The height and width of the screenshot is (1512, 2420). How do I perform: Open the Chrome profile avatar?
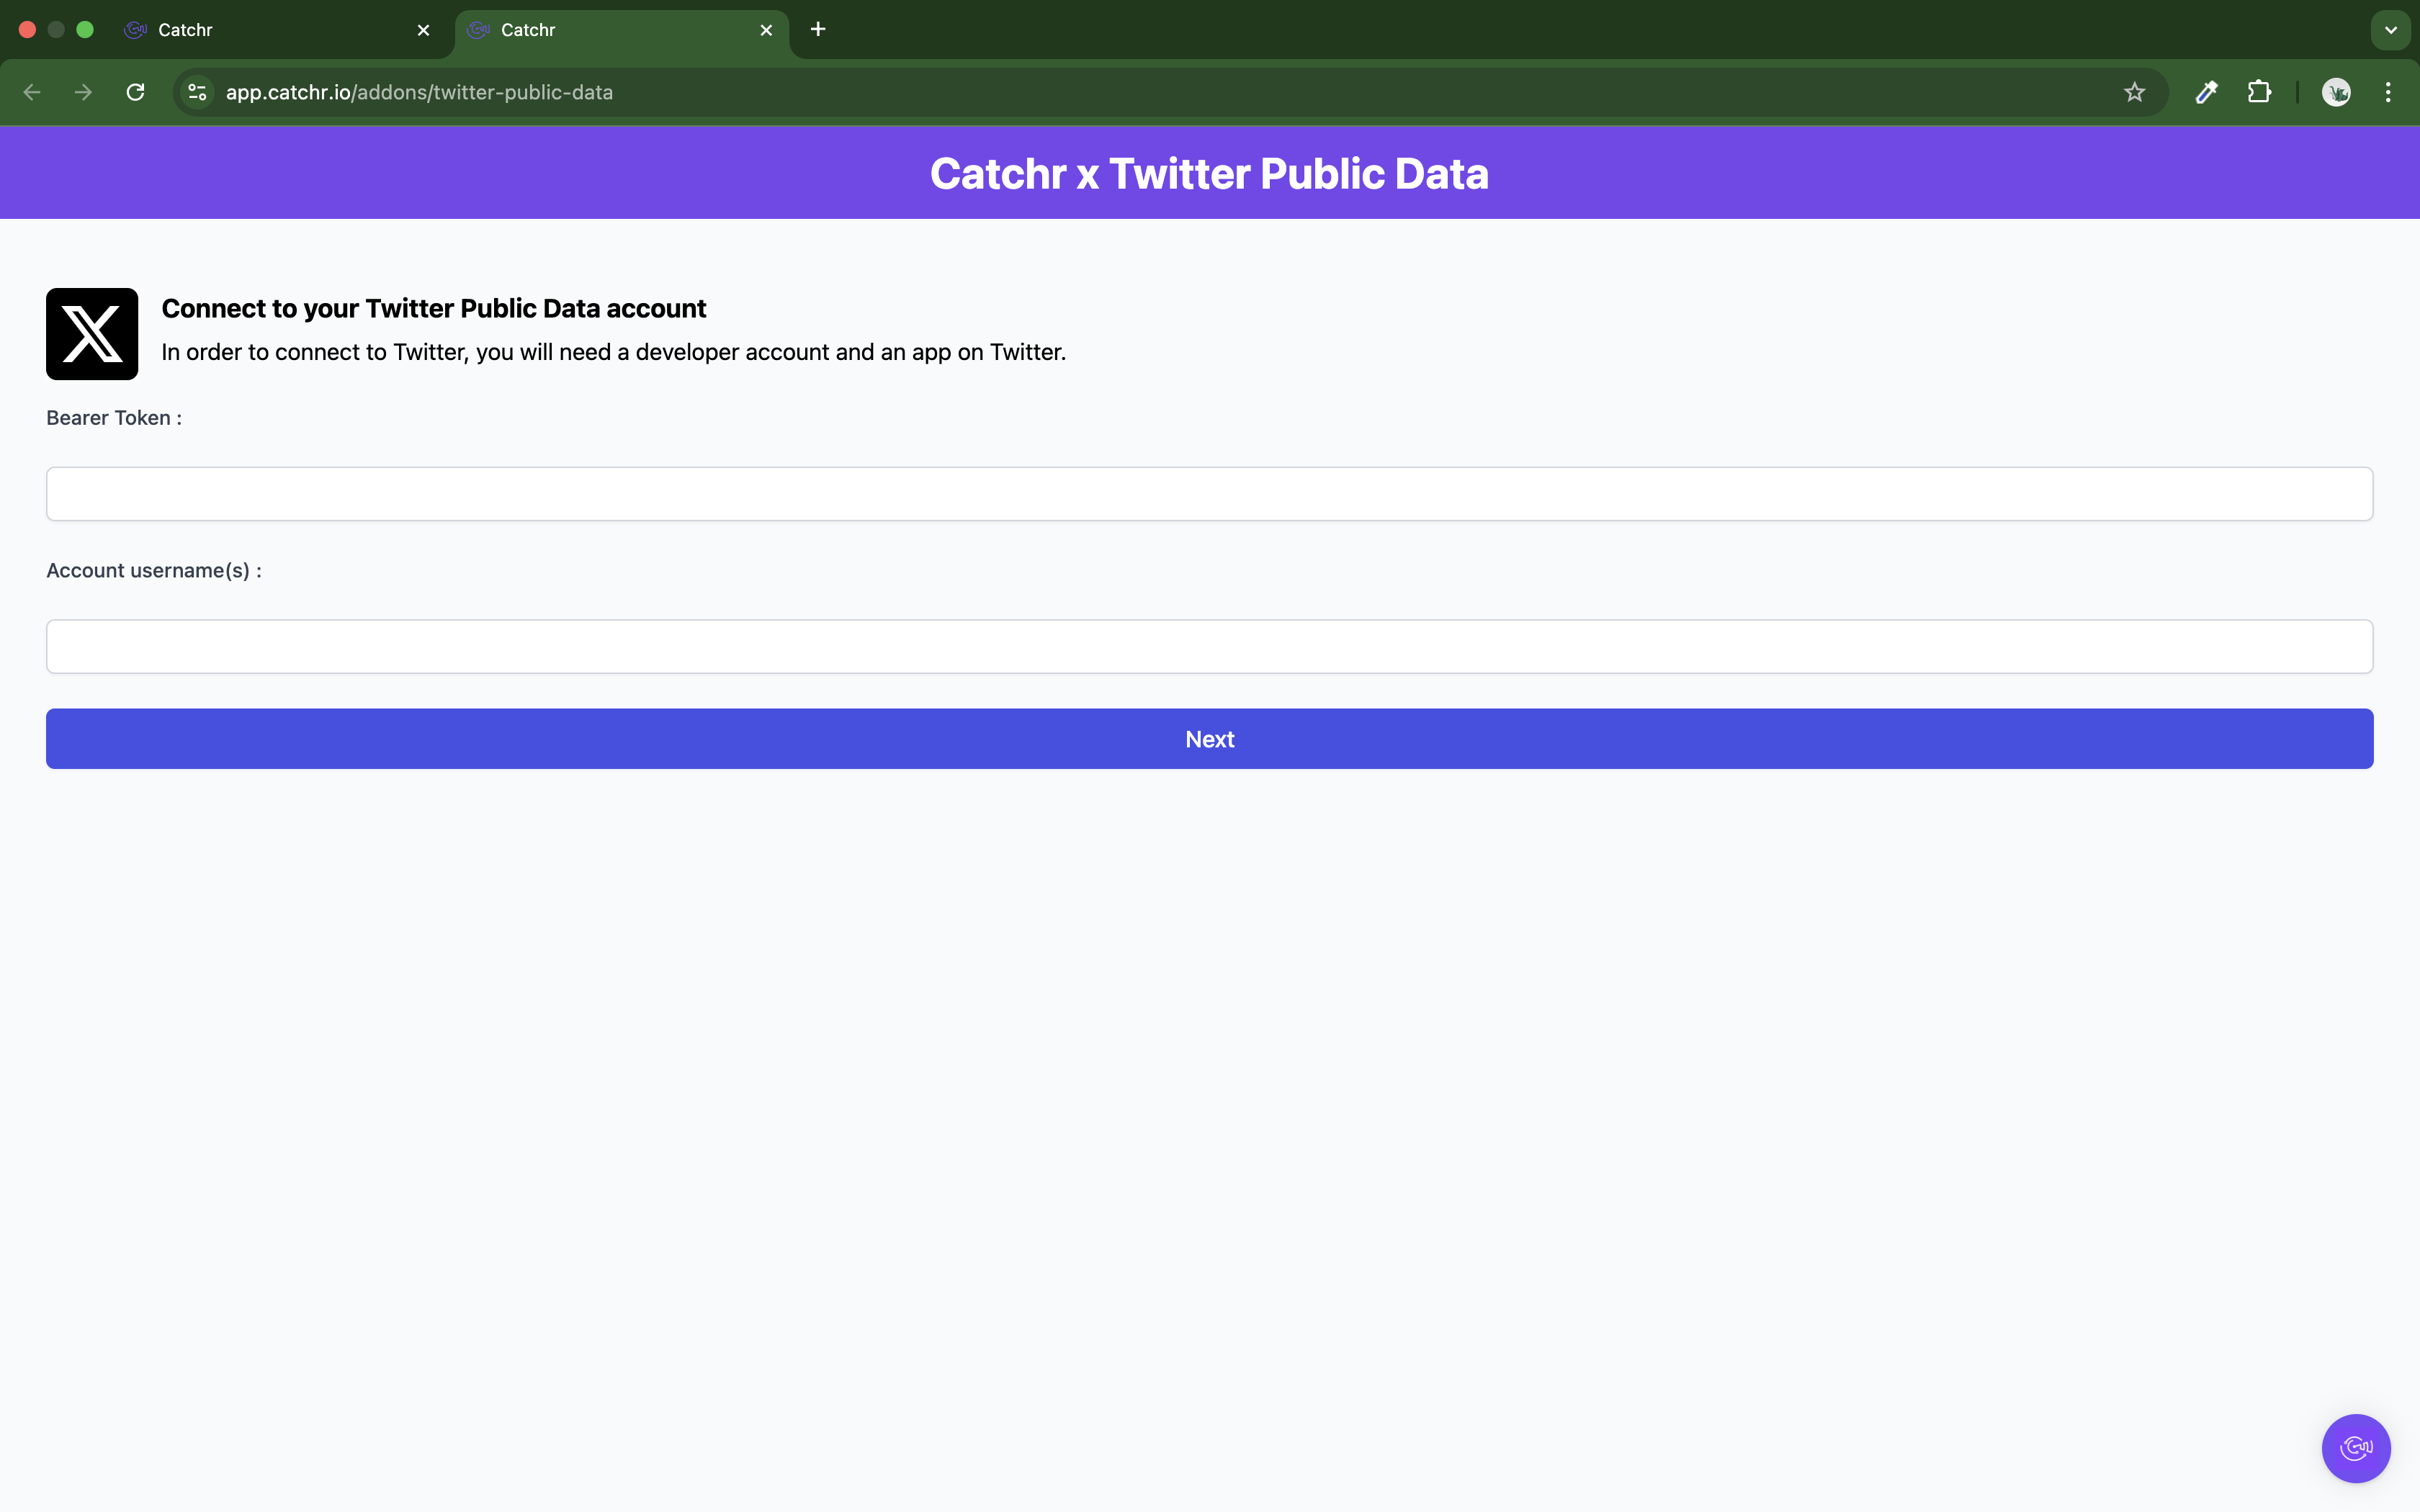2336,92
